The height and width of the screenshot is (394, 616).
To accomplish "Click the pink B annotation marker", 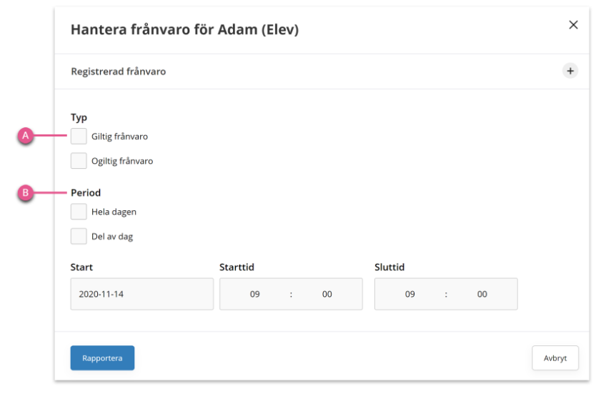I will tap(26, 192).
